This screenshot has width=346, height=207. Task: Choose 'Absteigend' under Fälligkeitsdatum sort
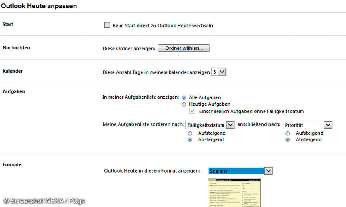(190, 140)
